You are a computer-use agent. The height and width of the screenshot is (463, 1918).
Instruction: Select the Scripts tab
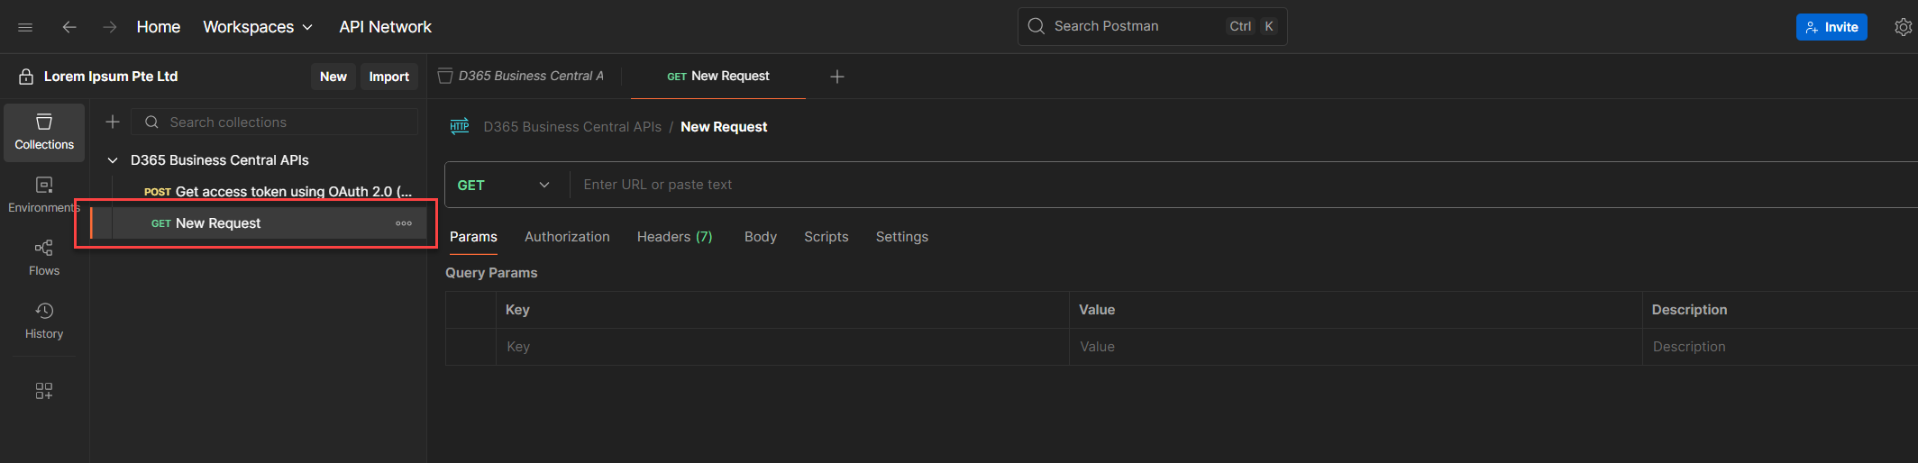click(827, 237)
